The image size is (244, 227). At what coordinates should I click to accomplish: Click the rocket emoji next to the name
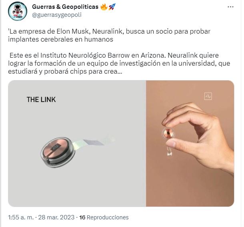[x=112, y=7]
